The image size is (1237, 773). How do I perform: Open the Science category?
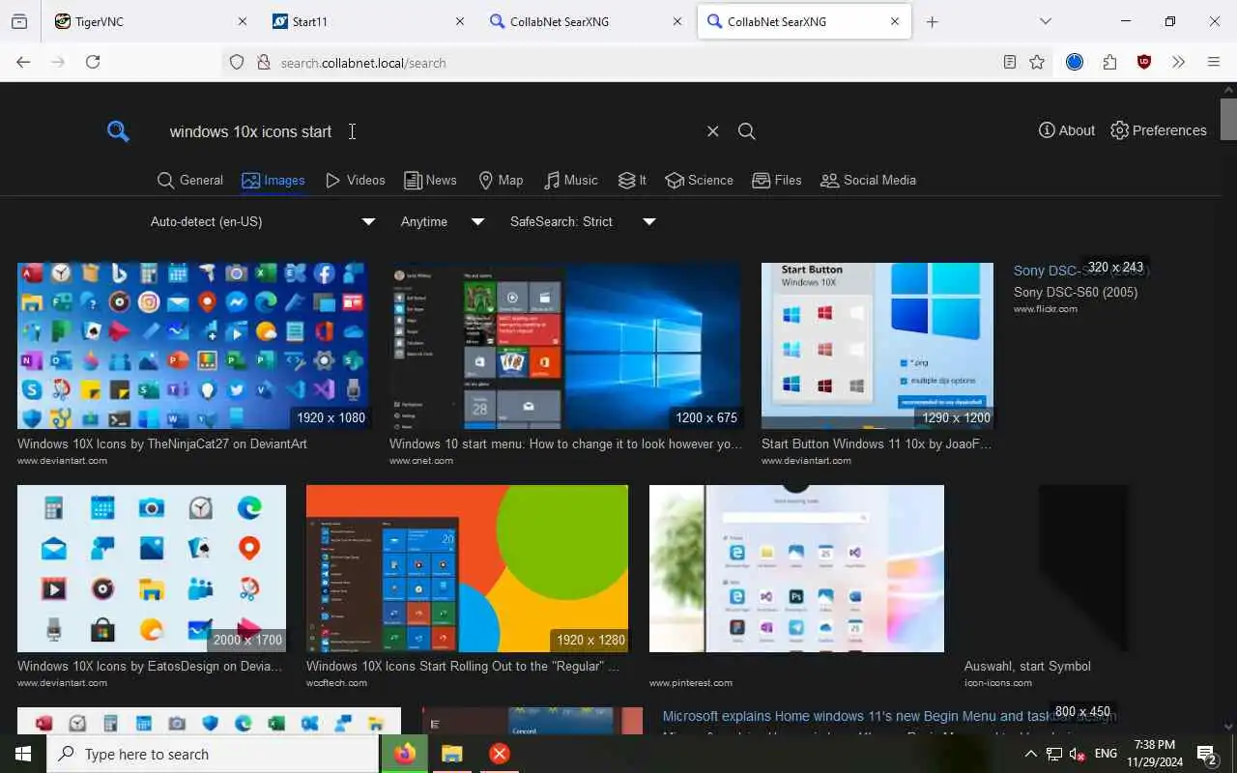(x=700, y=181)
